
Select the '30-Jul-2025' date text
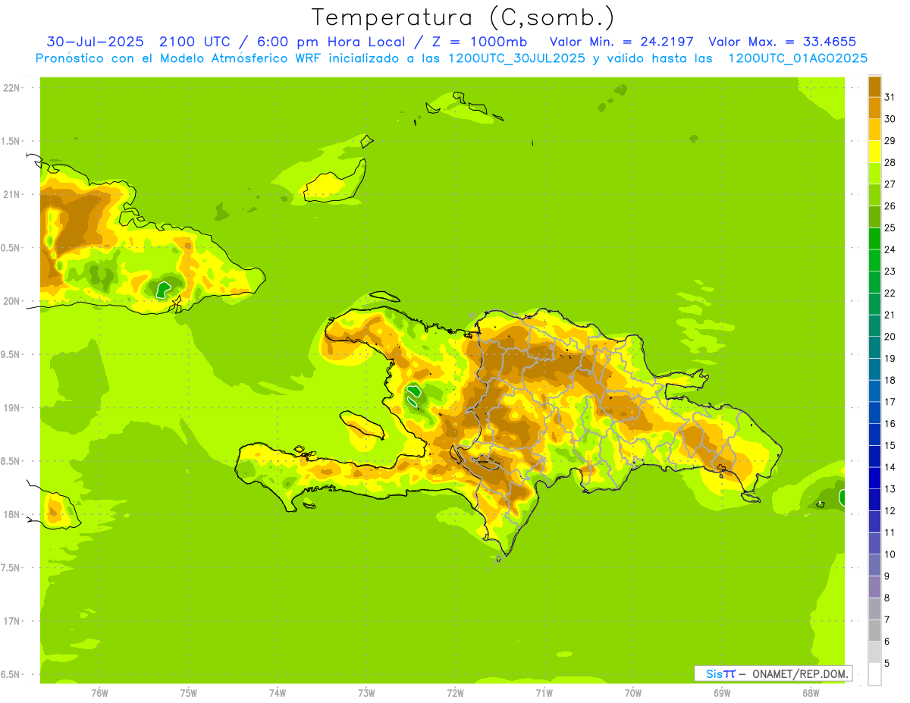point(95,42)
